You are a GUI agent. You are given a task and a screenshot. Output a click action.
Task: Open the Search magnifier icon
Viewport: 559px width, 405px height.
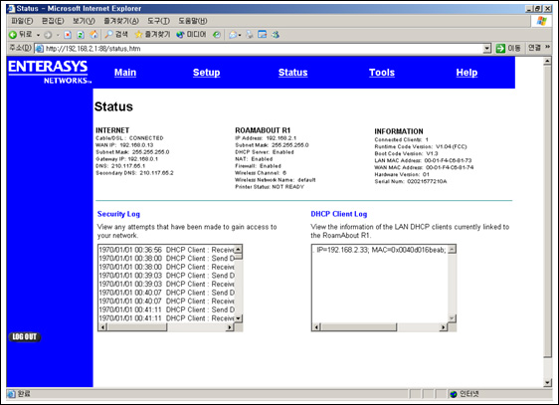pos(108,34)
